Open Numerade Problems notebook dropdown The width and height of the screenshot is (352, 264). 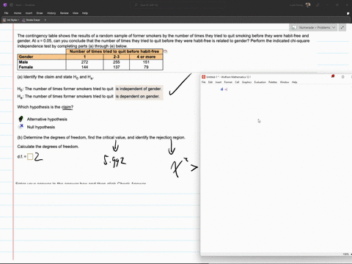314,28
